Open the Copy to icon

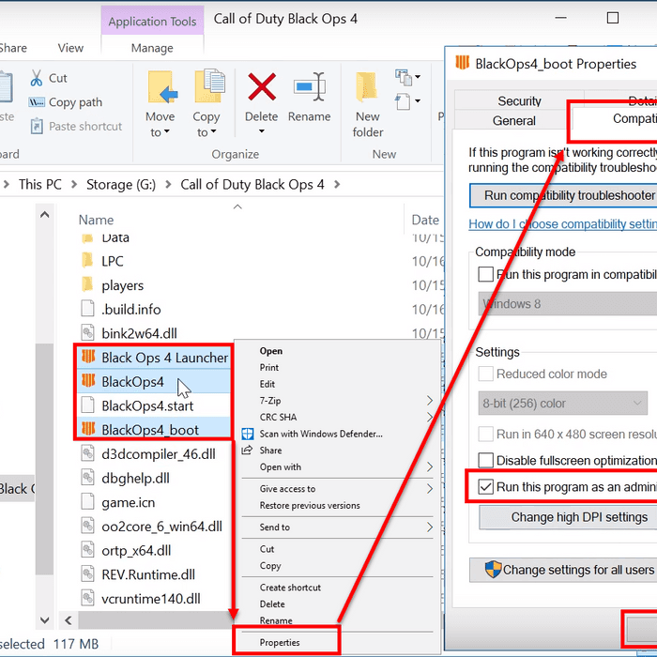(209, 85)
